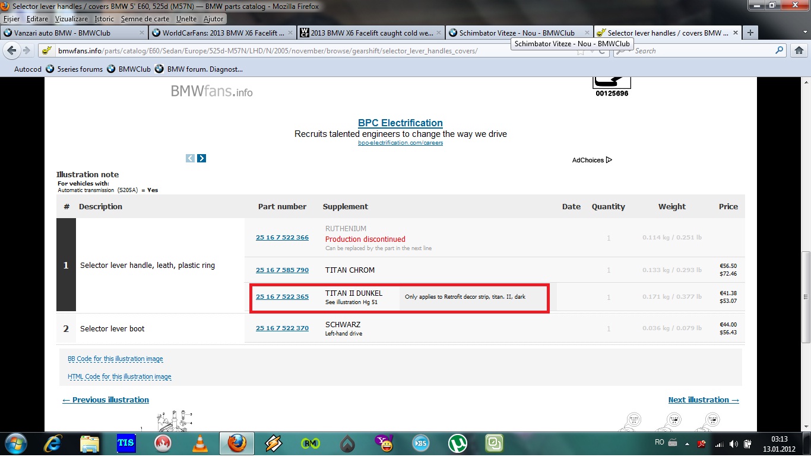
Task: Open the 5series forums bookmark
Action: click(74, 69)
